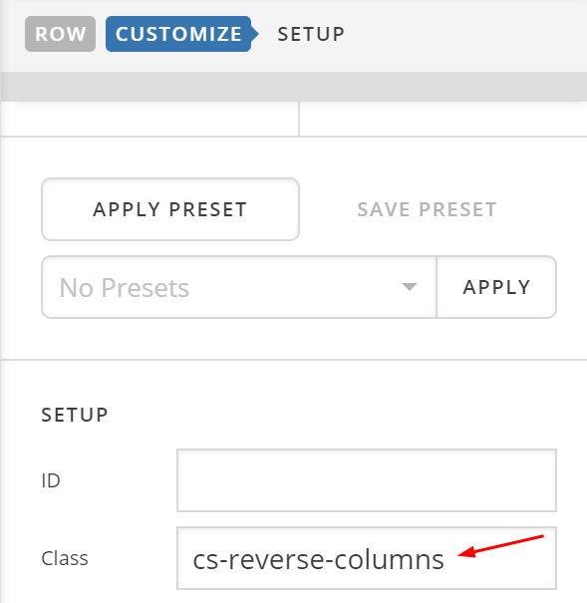Click the CUSTOMIZE breadcrumb arrow tip
Screen dimensions: 587x603
(x=254, y=34)
